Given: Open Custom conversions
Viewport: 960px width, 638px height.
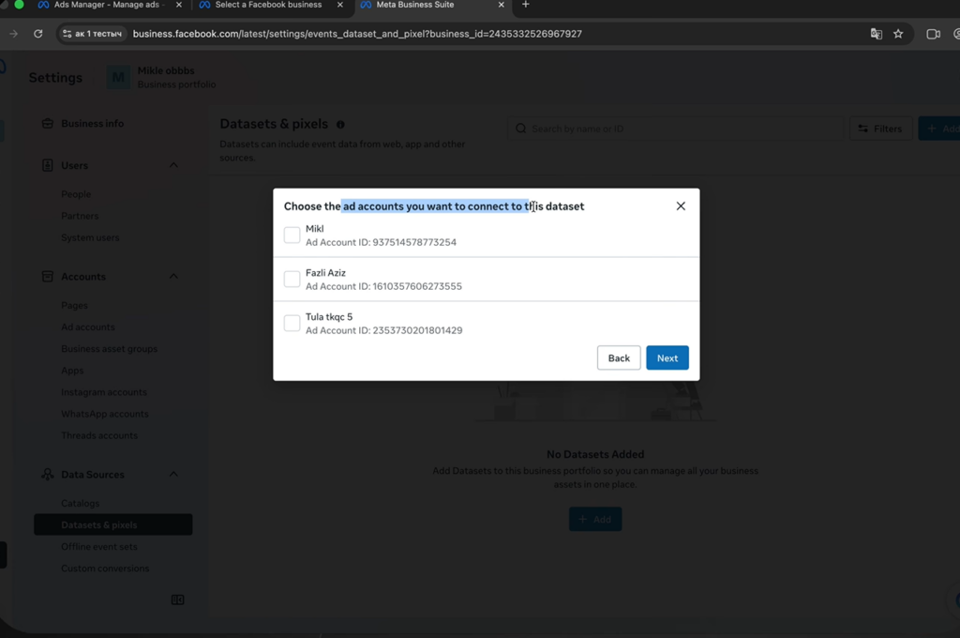Looking at the screenshot, I should [105, 569].
